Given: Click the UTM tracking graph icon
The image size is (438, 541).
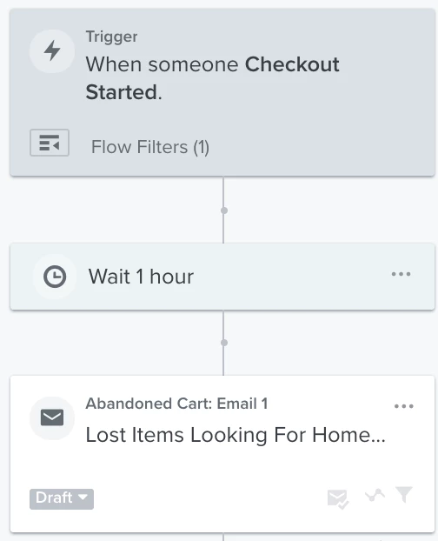Looking at the screenshot, I should click(x=375, y=496).
